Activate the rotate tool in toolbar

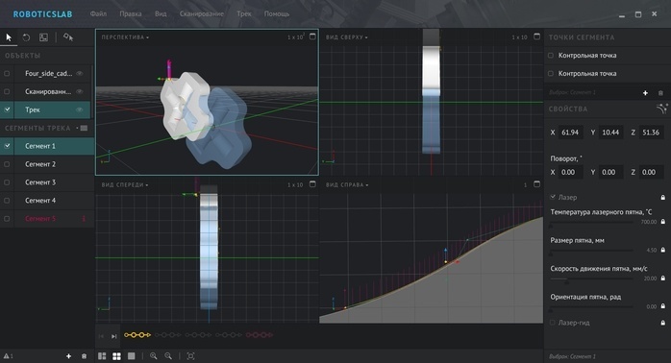(x=26, y=37)
